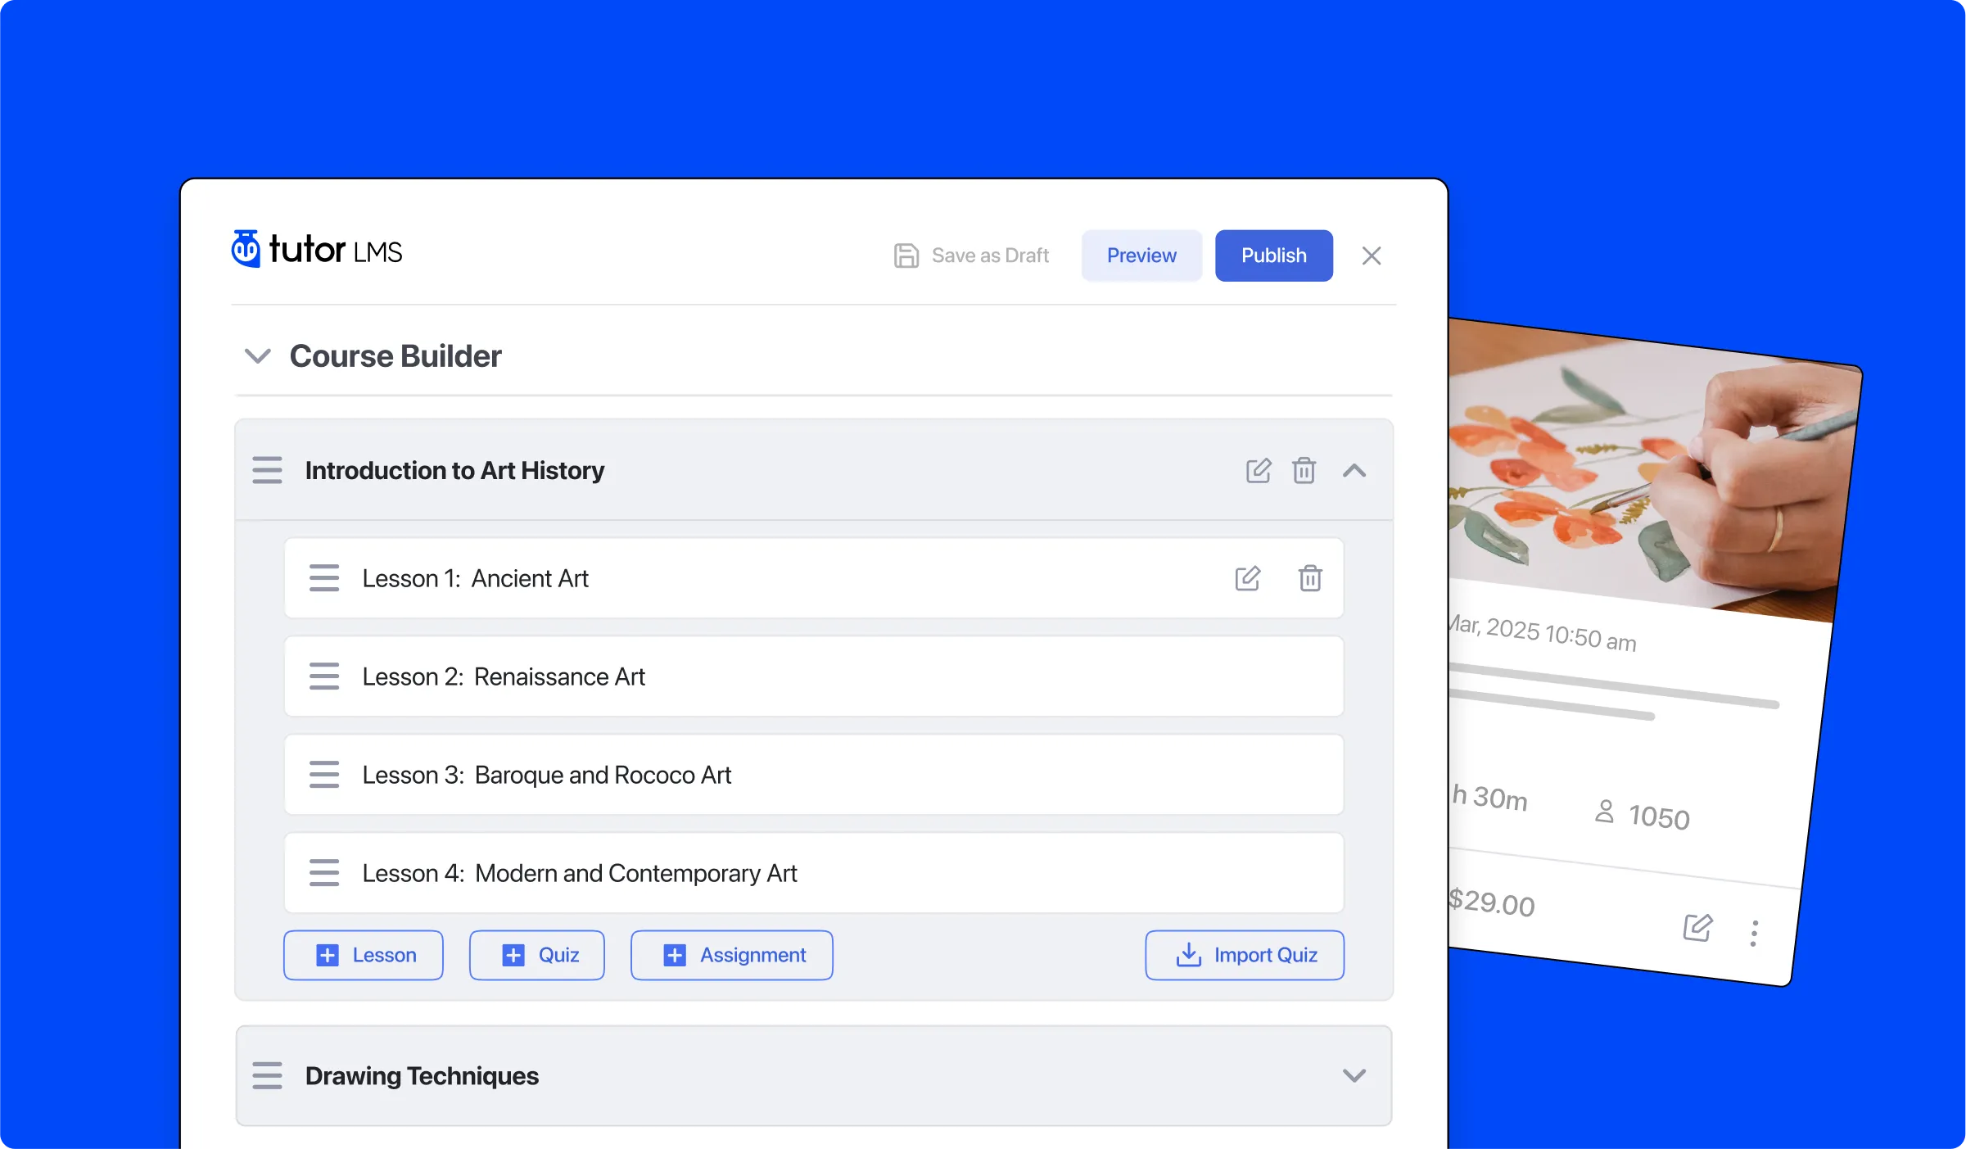Click the delete icon for Introduction to Art History
The width and height of the screenshot is (1966, 1149).
click(x=1304, y=471)
